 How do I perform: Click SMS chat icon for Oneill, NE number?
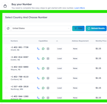(43, 49)
